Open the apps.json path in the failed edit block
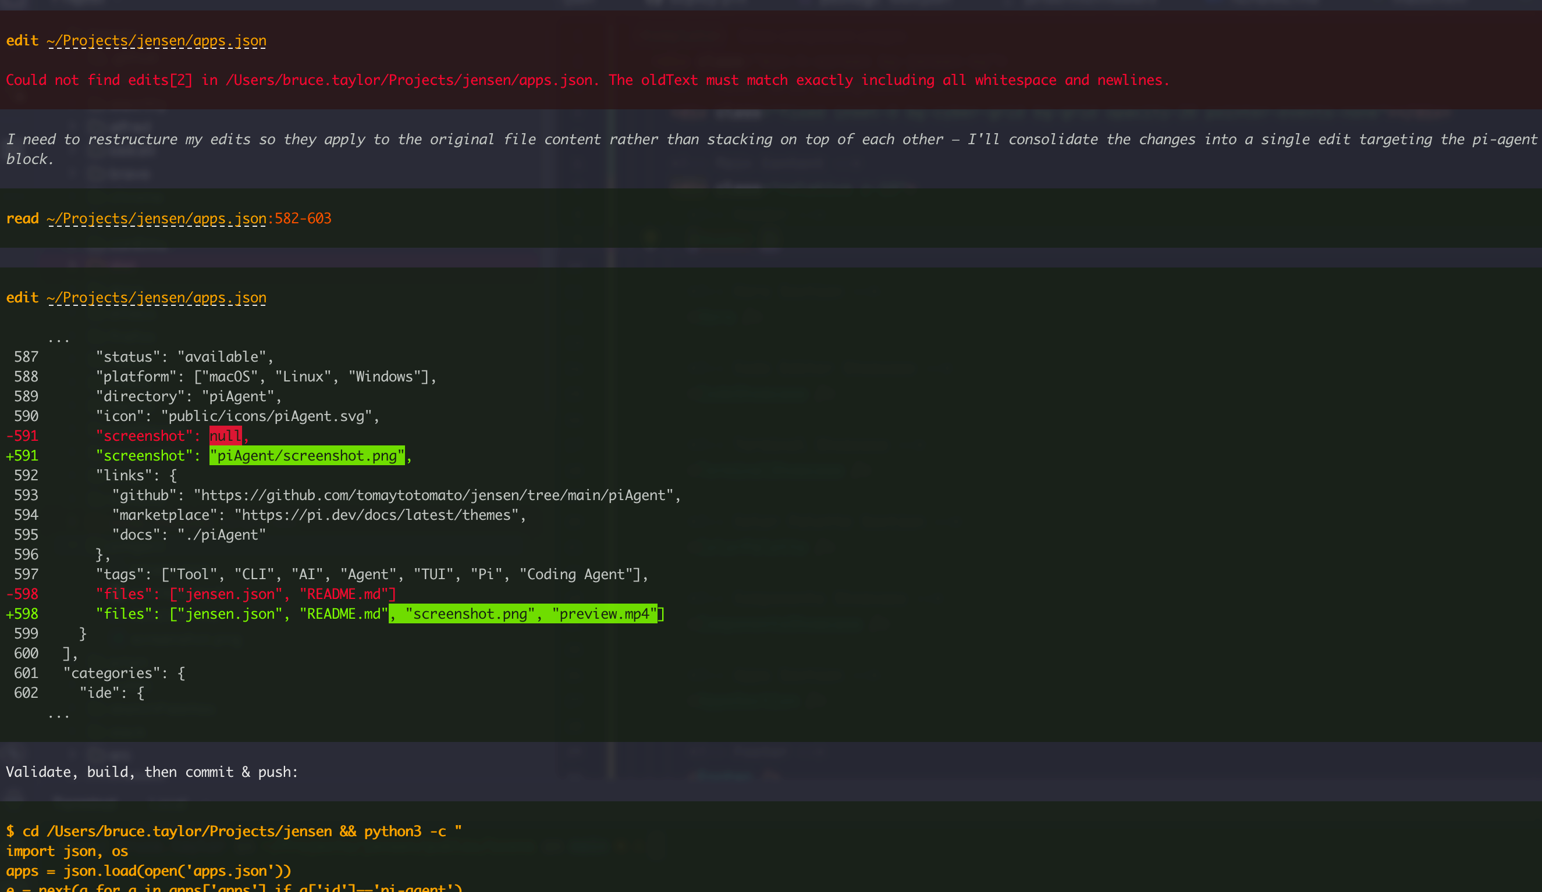The image size is (1542, 892). 157,41
